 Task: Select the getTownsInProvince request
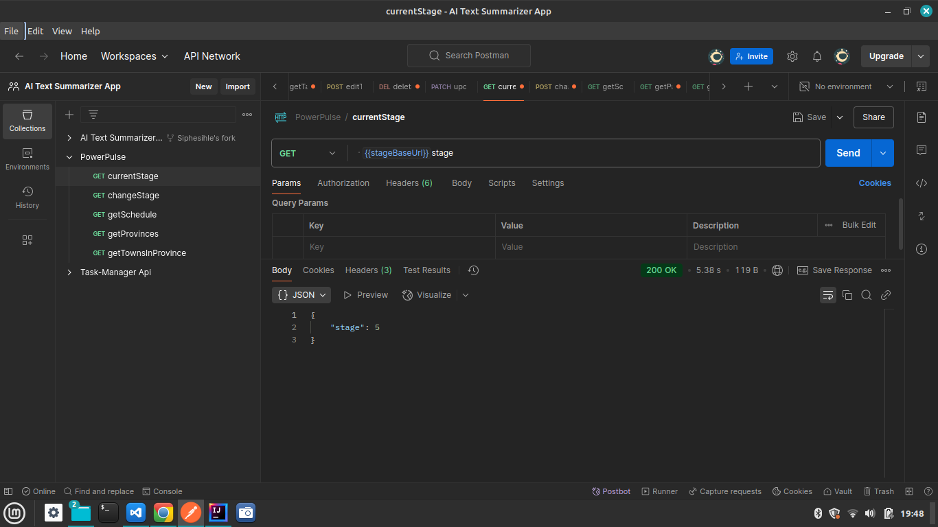click(x=158, y=253)
